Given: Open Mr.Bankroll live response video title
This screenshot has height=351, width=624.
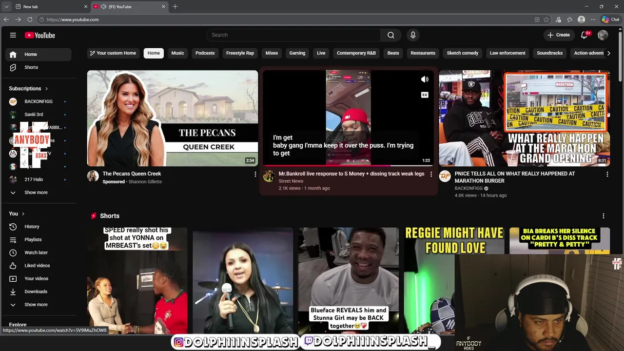Looking at the screenshot, I should pos(351,174).
